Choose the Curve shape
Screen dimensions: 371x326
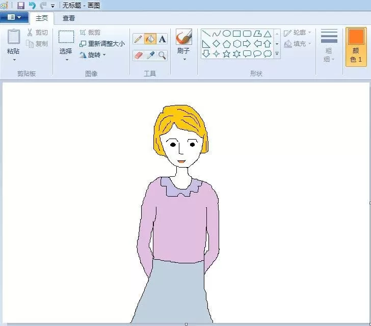216,34
